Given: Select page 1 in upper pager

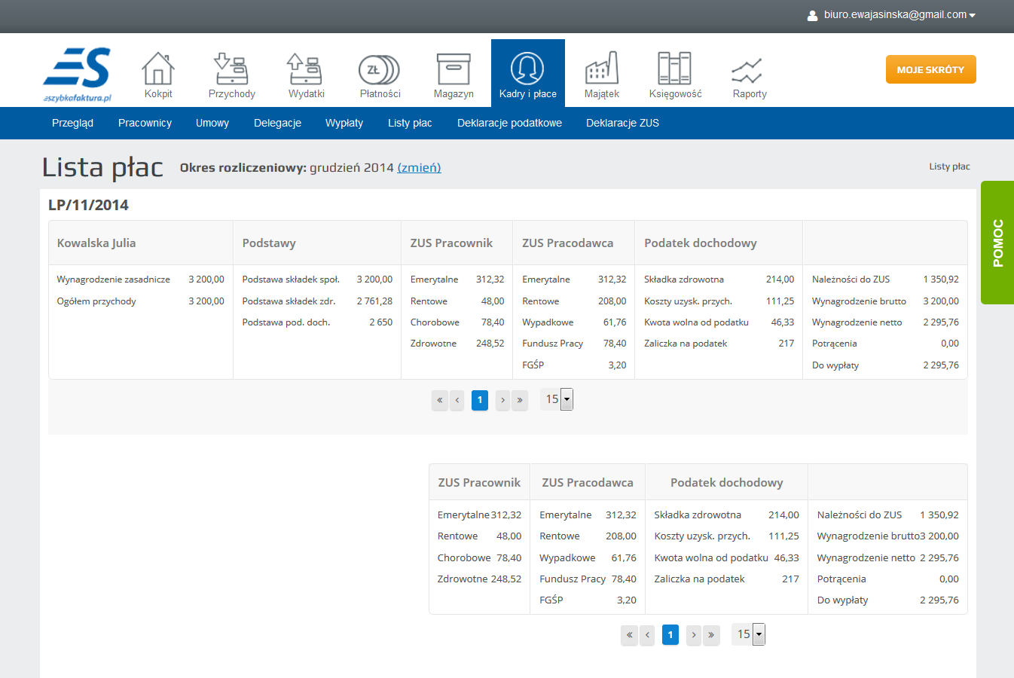Looking at the screenshot, I should pyautogui.click(x=480, y=400).
